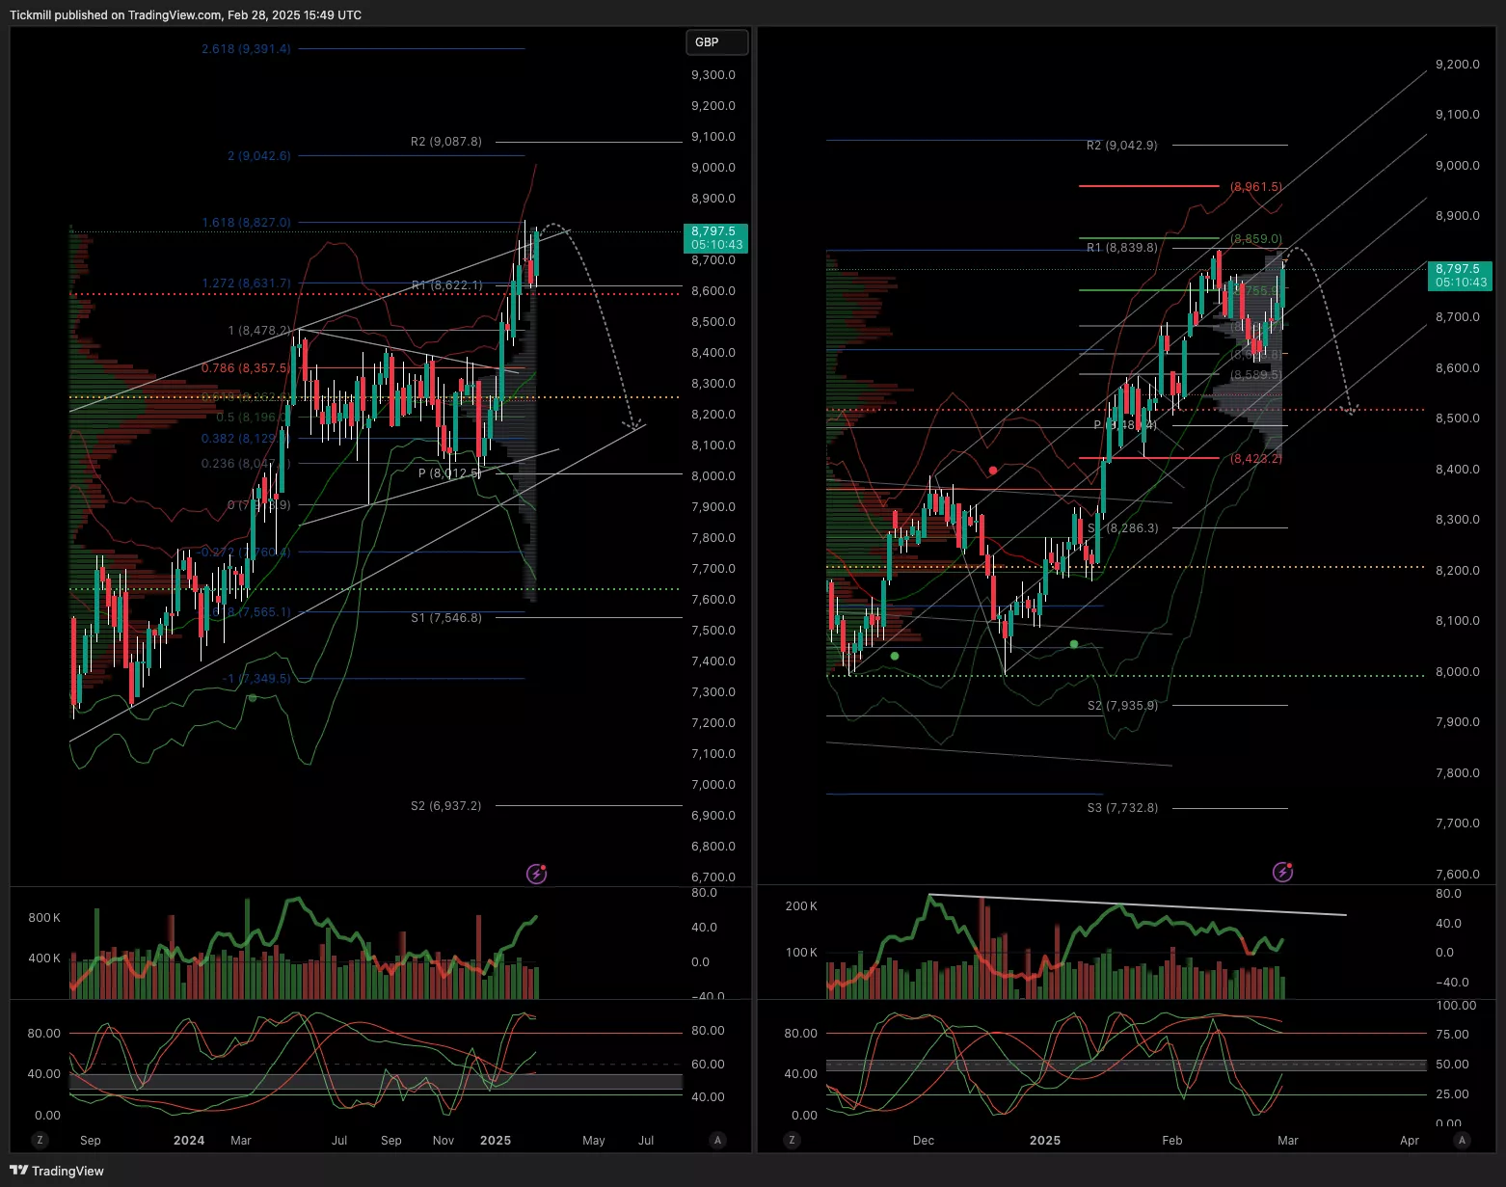Image resolution: width=1506 pixels, height=1187 pixels.
Task: Click the Feb label on right time axis
Action: click(x=1171, y=1140)
